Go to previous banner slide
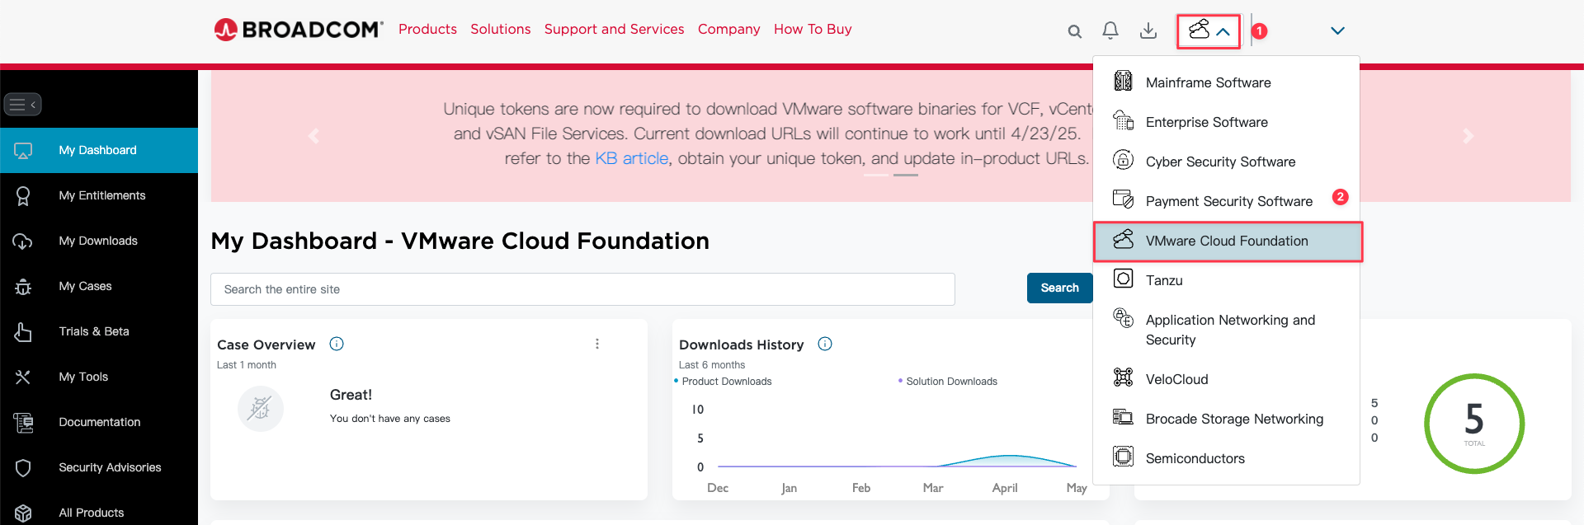The height and width of the screenshot is (525, 1584). point(313,136)
